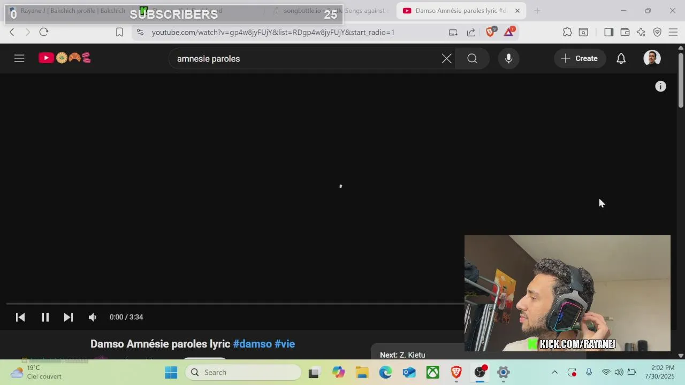Go to YouTube home via the logo
The image size is (685, 385).
[x=65, y=58]
